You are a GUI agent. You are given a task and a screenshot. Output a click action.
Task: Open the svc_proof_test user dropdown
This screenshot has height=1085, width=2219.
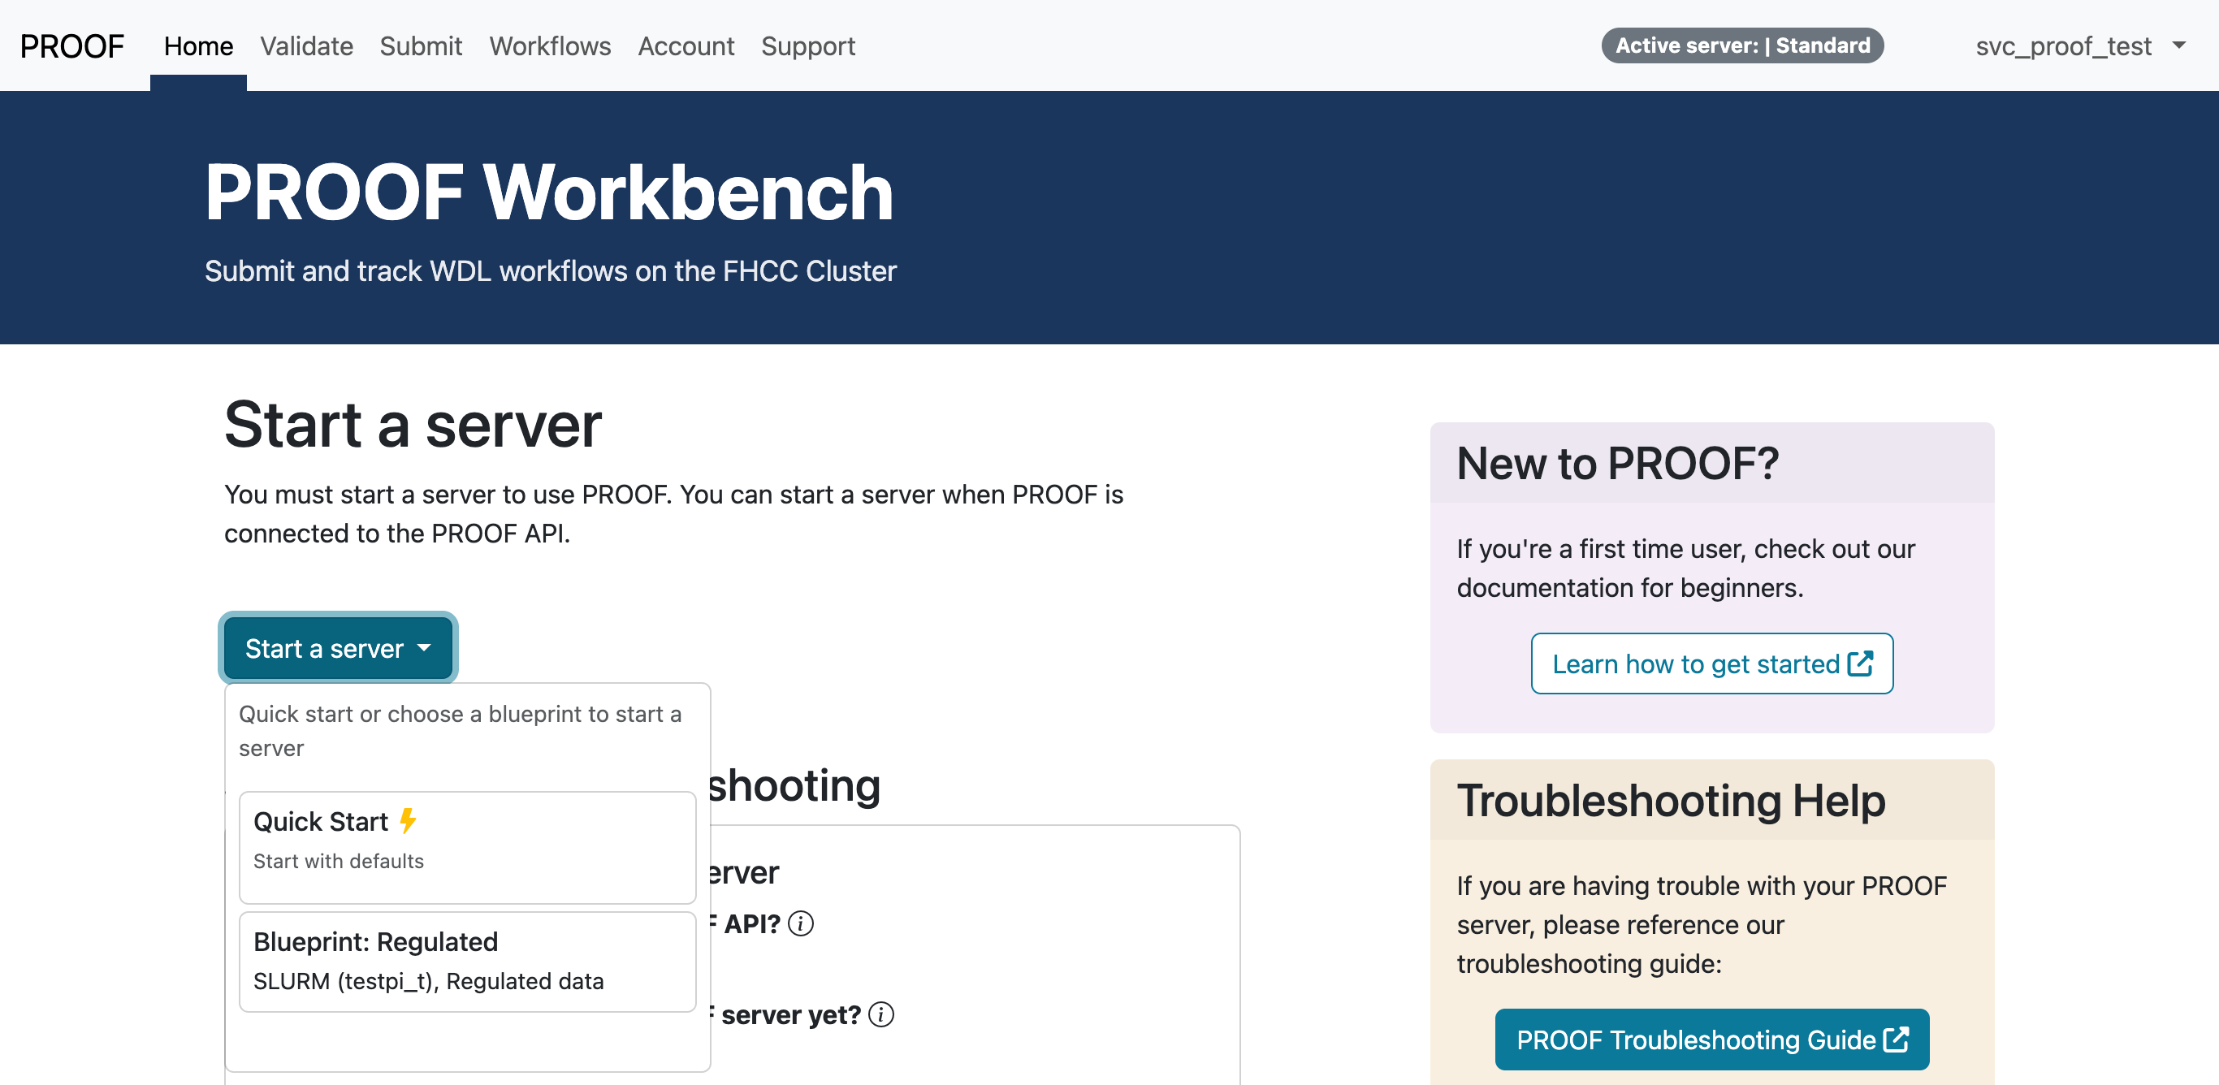point(2078,45)
